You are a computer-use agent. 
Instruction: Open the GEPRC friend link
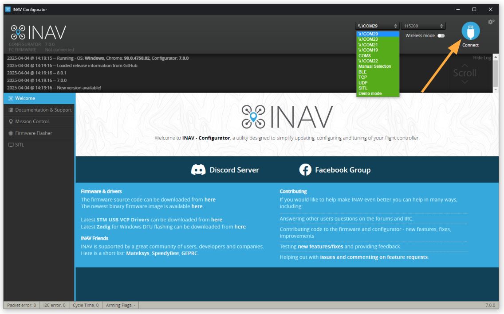coord(189,253)
